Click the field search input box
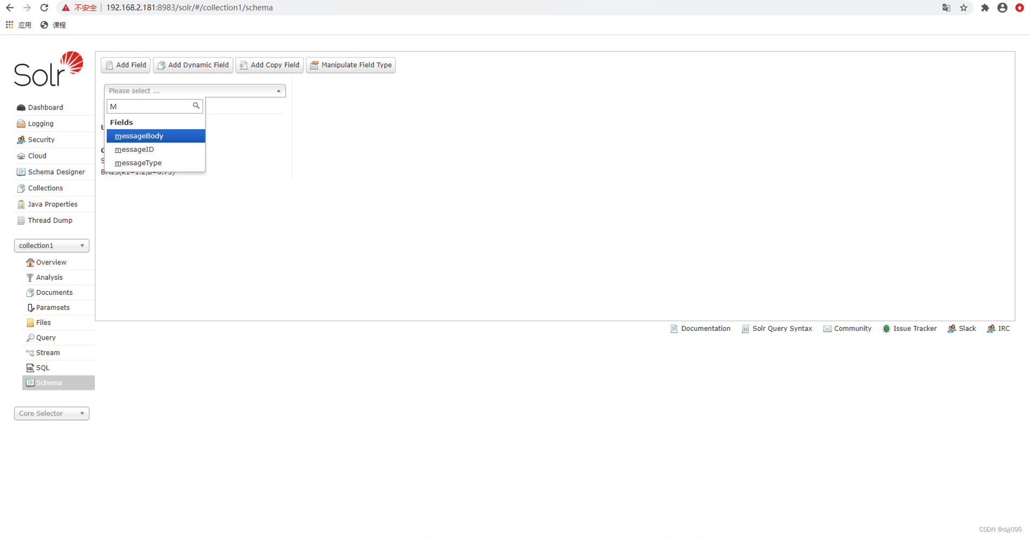The height and width of the screenshot is (538, 1030). point(155,106)
